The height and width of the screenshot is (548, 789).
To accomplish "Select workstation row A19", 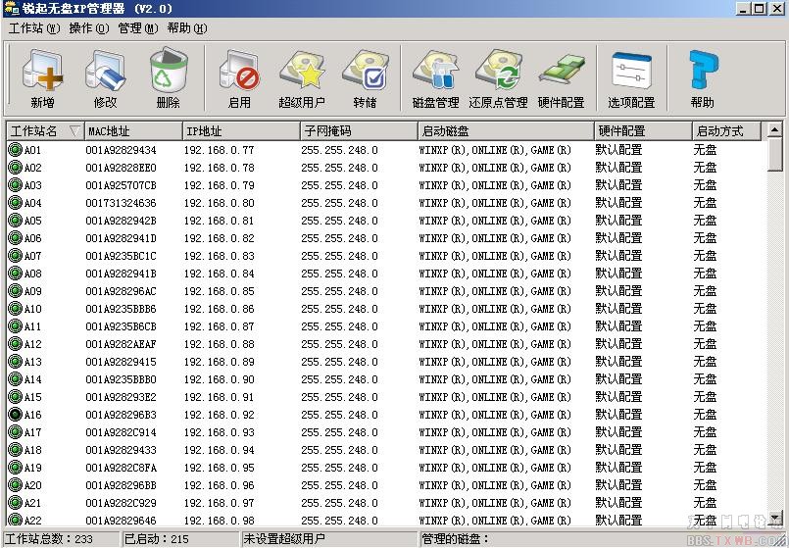I will 386,467.
